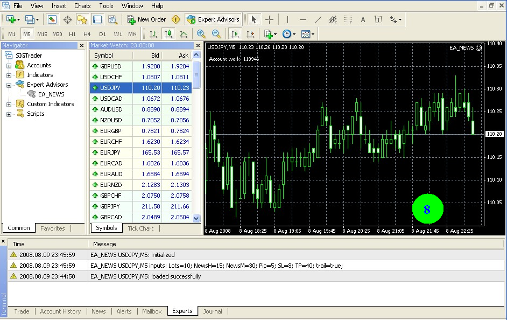Select the M1 timeframe button
This screenshot has height=320, width=507.
tap(12, 34)
